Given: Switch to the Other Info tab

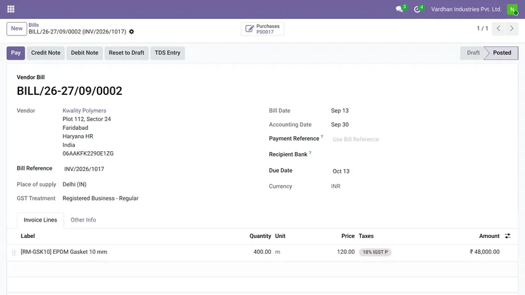Looking at the screenshot, I should click(83, 220).
